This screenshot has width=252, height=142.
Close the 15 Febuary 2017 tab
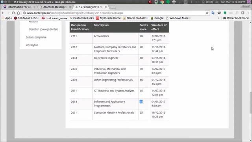tap(106, 7)
